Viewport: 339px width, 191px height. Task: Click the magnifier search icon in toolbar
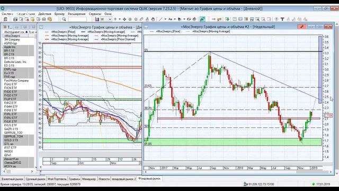point(64,19)
